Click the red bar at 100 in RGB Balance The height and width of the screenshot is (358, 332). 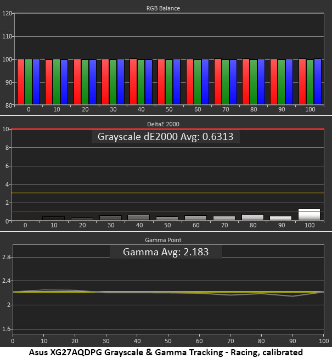point(302,81)
